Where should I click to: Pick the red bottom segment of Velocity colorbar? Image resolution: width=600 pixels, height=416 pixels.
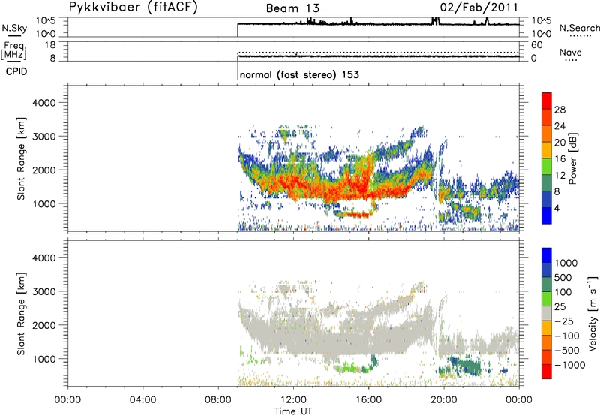click(547, 372)
